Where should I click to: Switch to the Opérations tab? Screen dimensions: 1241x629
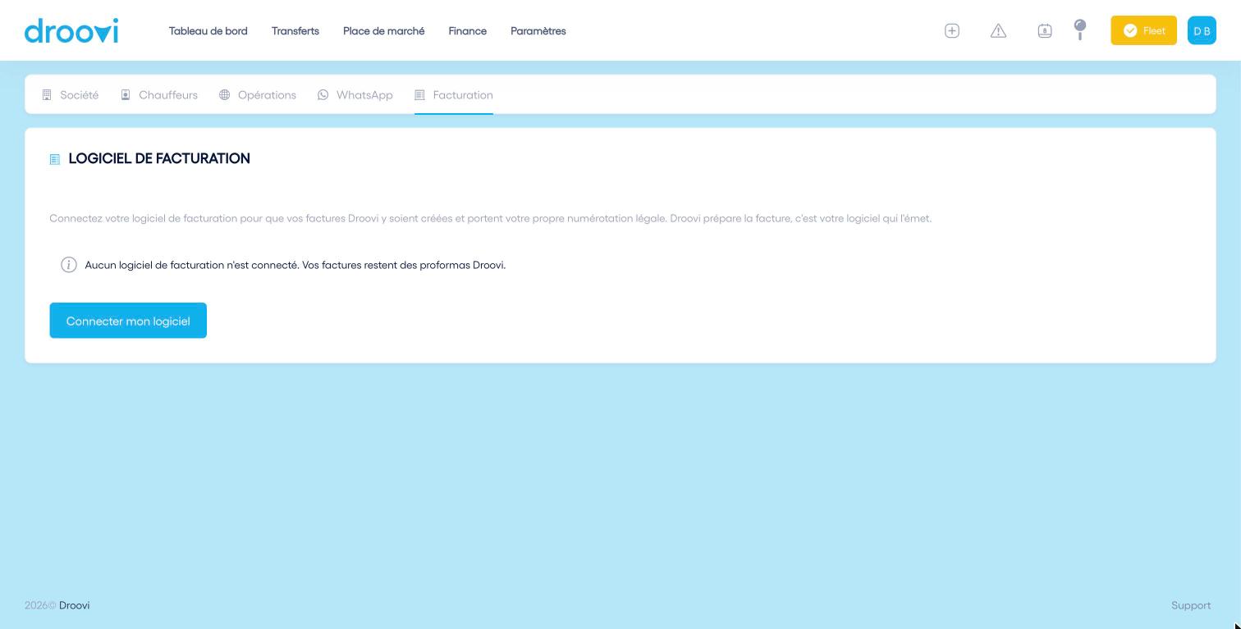tap(258, 95)
